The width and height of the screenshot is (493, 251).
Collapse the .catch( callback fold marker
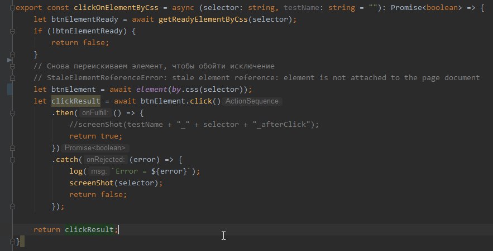[13, 160]
